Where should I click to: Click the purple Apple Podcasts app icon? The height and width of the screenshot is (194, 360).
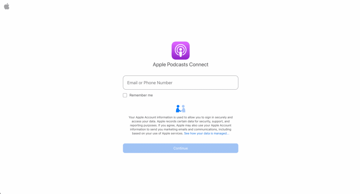(180, 51)
